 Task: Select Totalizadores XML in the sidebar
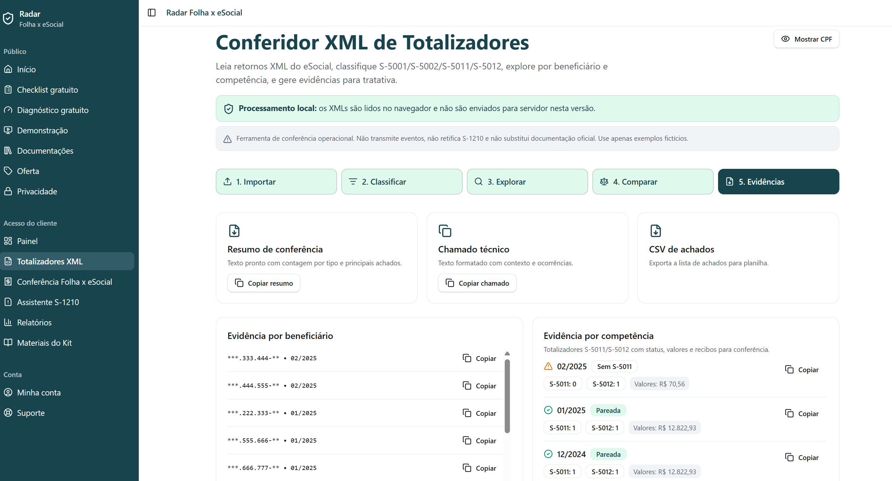(x=67, y=261)
